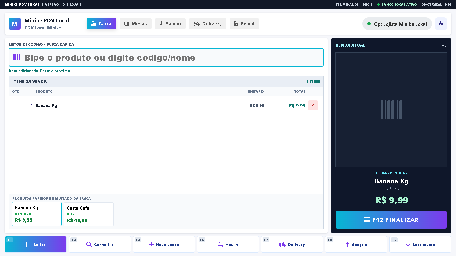Click walking person icon on Balcão tab

161,24
